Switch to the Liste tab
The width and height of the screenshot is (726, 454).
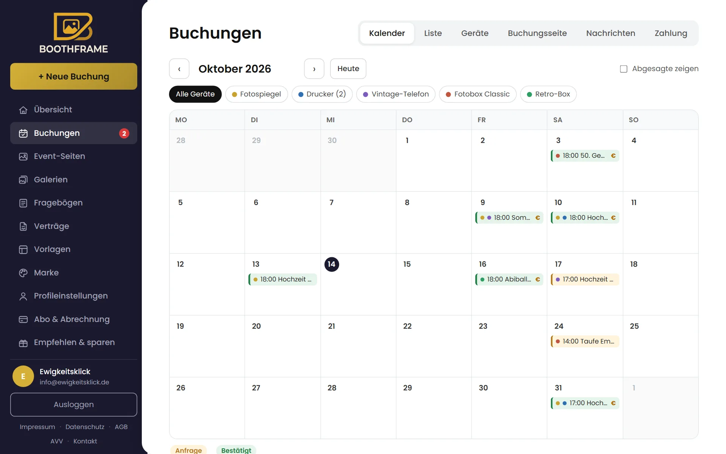click(433, 33)
